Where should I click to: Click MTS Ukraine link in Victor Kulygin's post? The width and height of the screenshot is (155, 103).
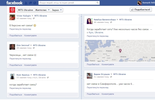pos(41,16)
